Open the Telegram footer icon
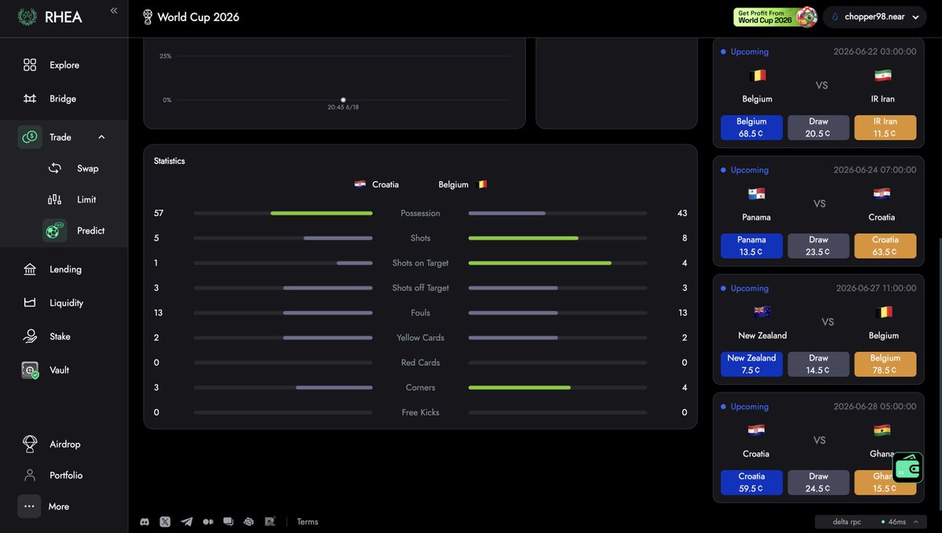 [186, 521]
